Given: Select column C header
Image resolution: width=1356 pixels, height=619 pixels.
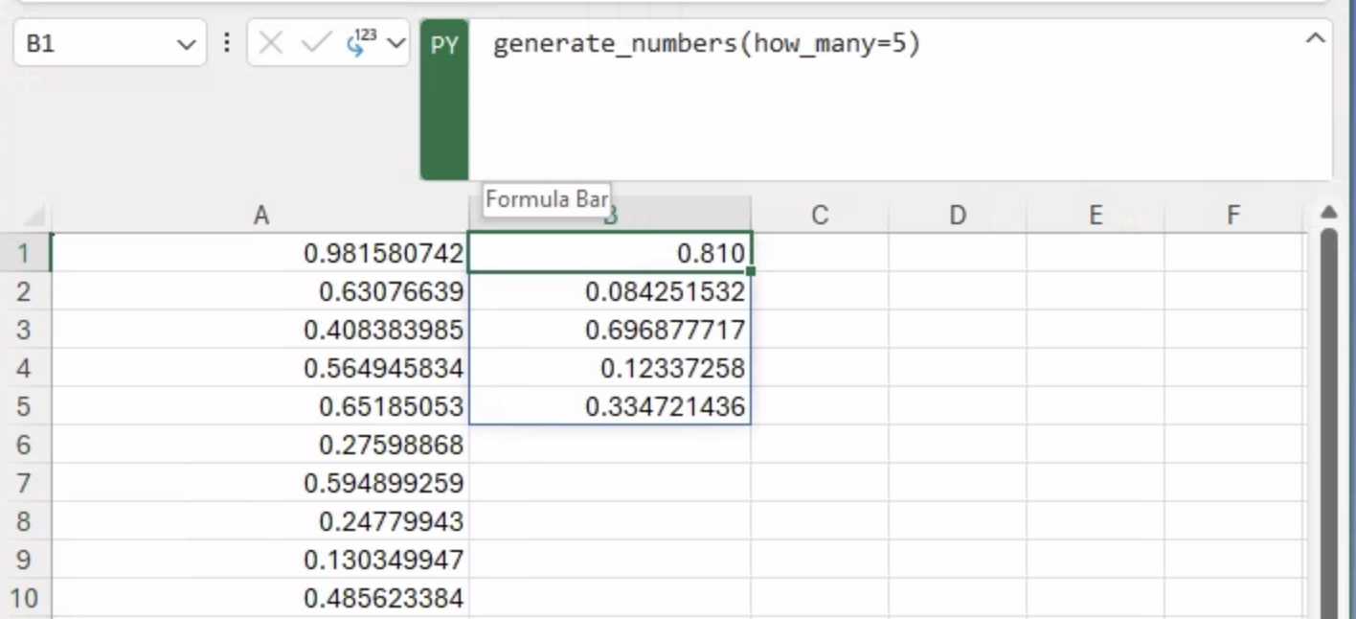Looking at the screenshot, I should click(819, 216).
